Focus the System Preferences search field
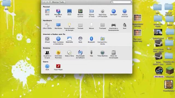175x98 pixels. tap(121, 2)
